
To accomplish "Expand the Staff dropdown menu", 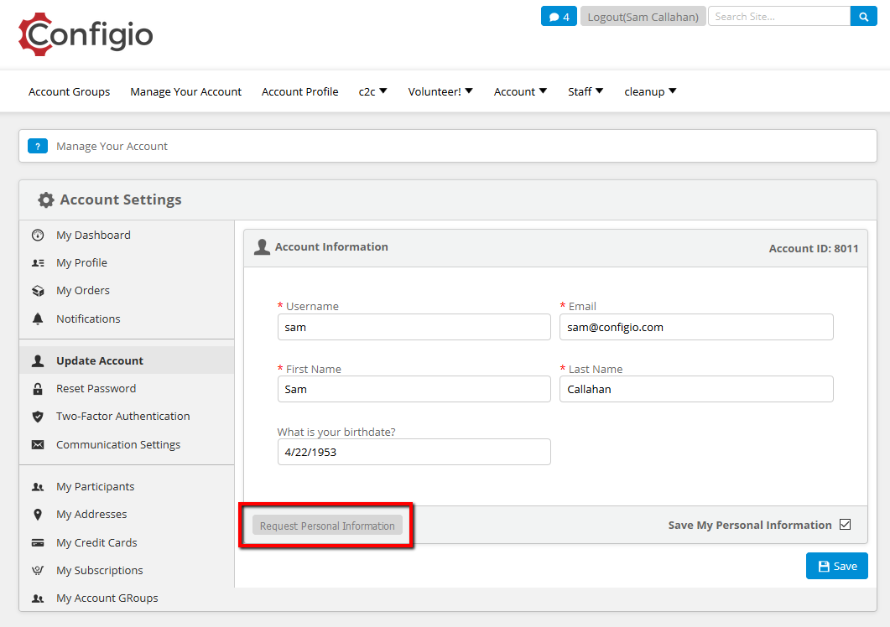I will point(586,91).
